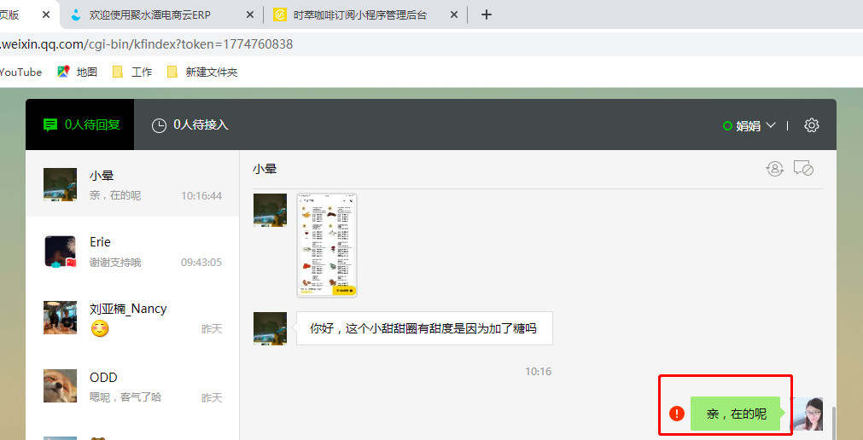Image resolution: width=863 pixels, height=440 pixels.
Task: Click the 10:16:44 timestamp on 小晕
Action: point(201,196)
